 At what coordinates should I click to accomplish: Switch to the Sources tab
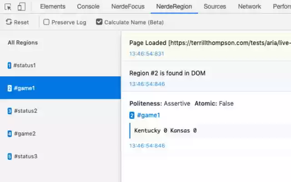click(215, 6)
